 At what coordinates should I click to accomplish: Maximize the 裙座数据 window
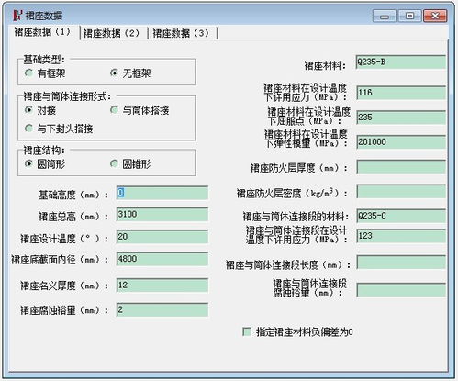[409, 16]
